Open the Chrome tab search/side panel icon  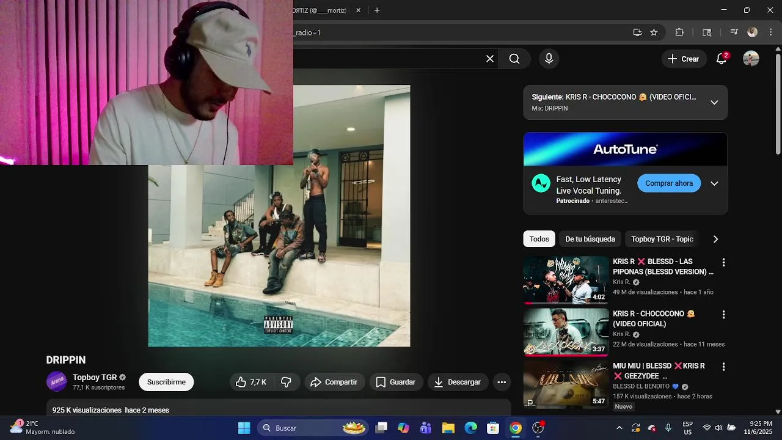pyautogui.click(x=707, y=32)
